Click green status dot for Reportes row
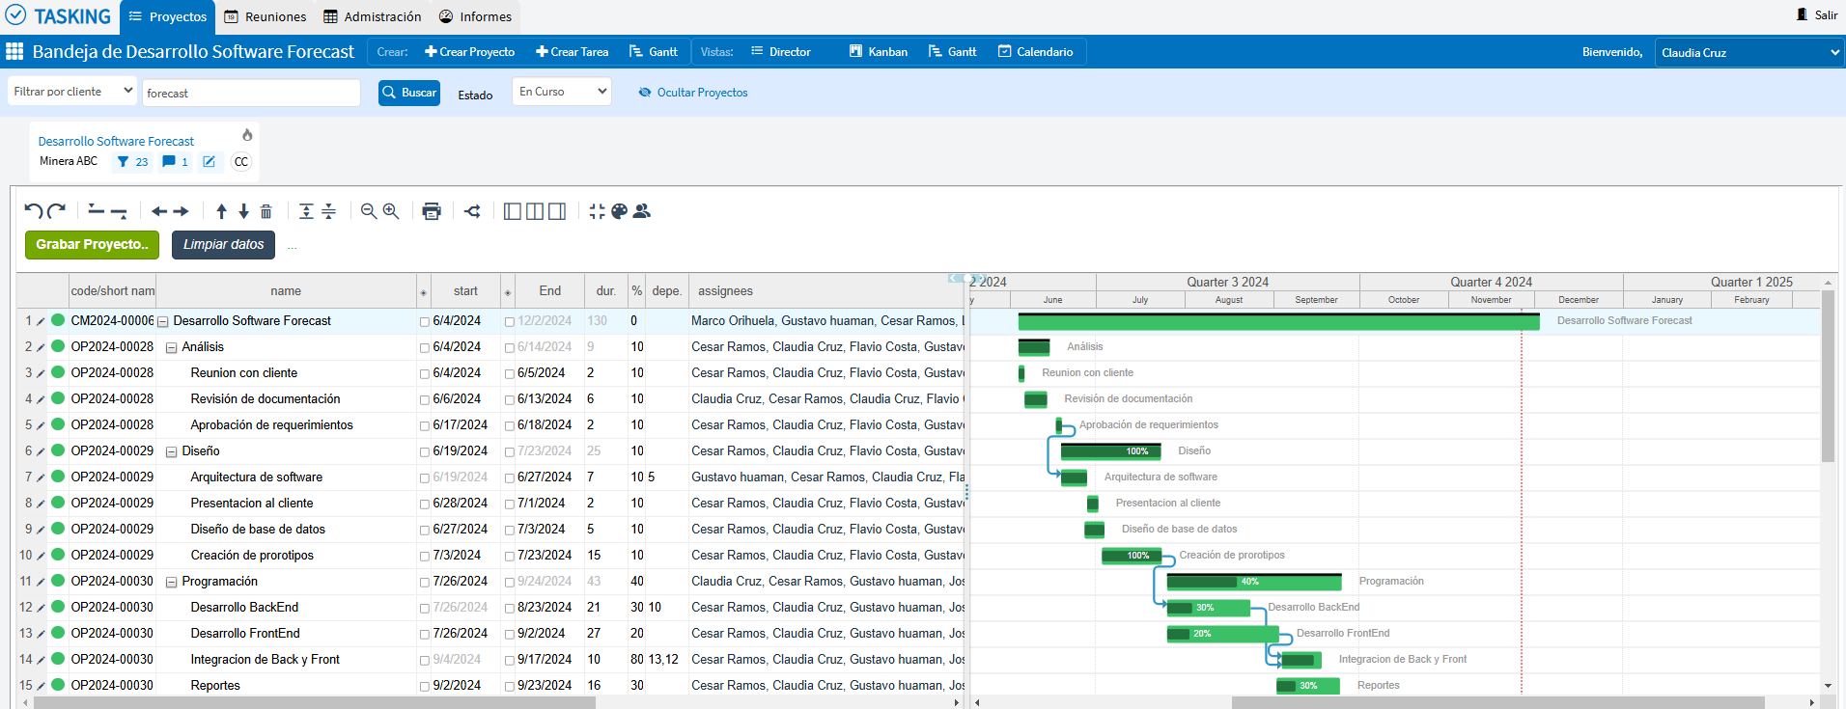1846x709 pixels. tap(58, 685)
